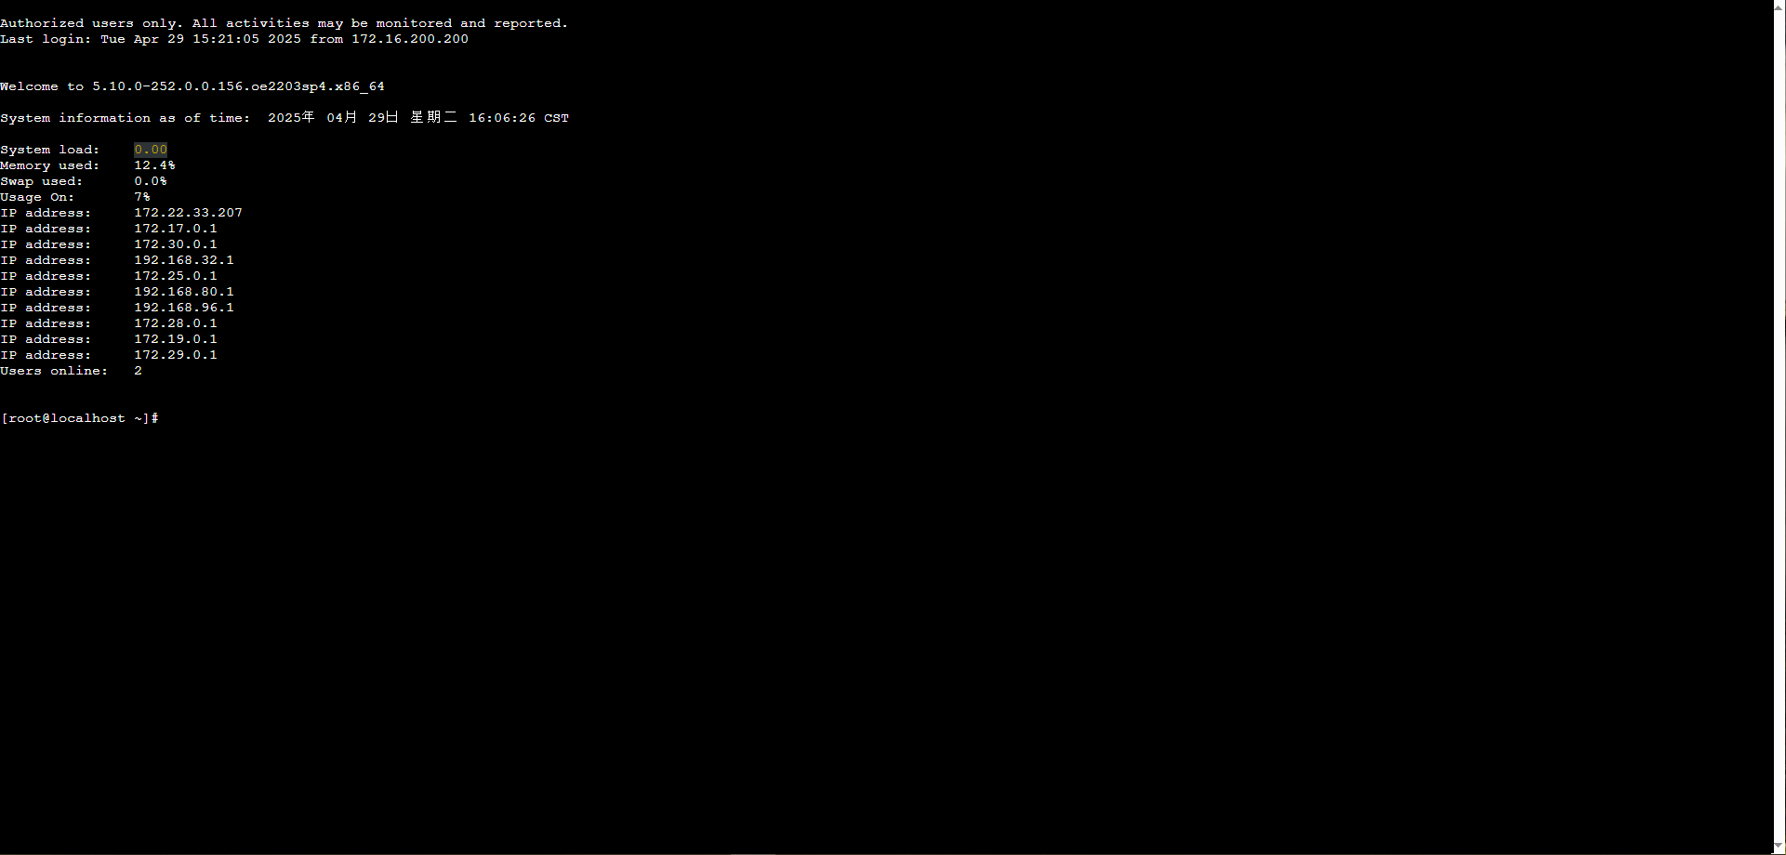Click the Welcome kernel version line

coord(192,85)
